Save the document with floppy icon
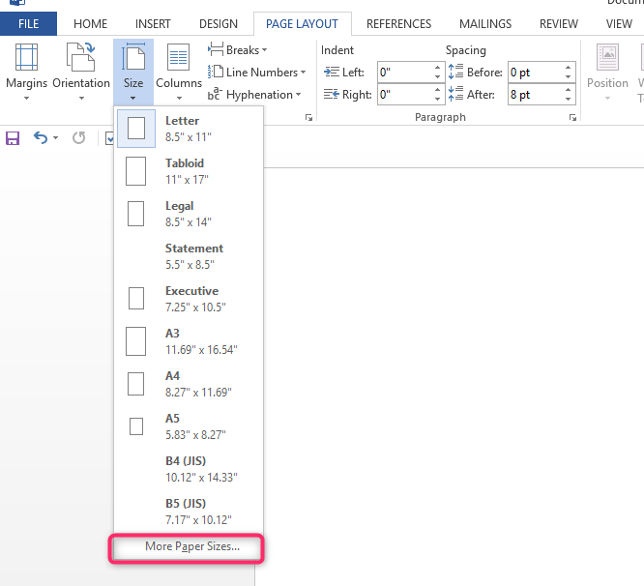 click(13, 138)
